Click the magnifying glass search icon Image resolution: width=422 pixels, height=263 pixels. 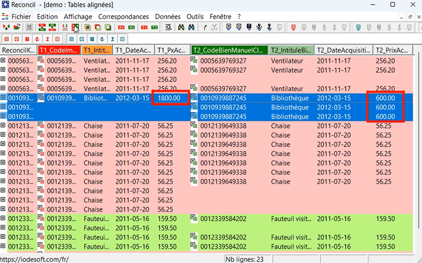168,27
